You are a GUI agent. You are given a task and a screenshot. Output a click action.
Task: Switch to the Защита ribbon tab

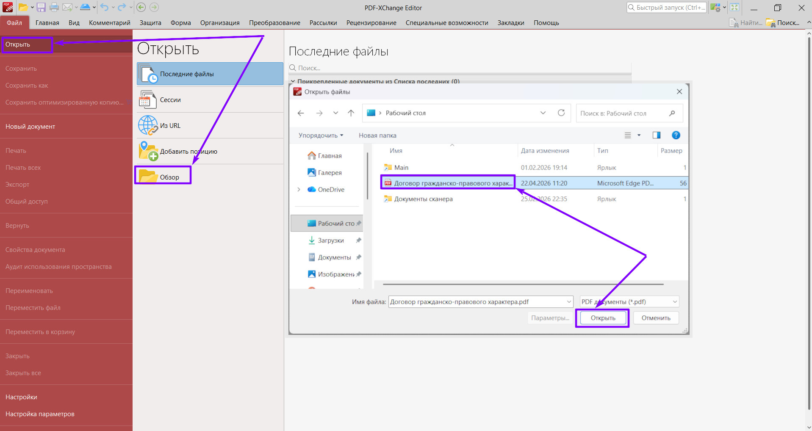(x=150, y=23)
